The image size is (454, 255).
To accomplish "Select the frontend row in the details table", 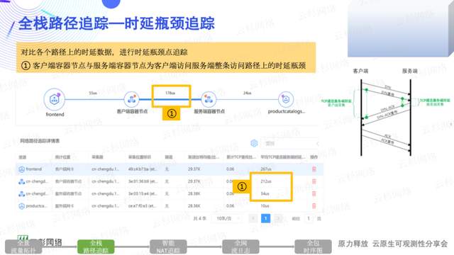I will [169, 169].
